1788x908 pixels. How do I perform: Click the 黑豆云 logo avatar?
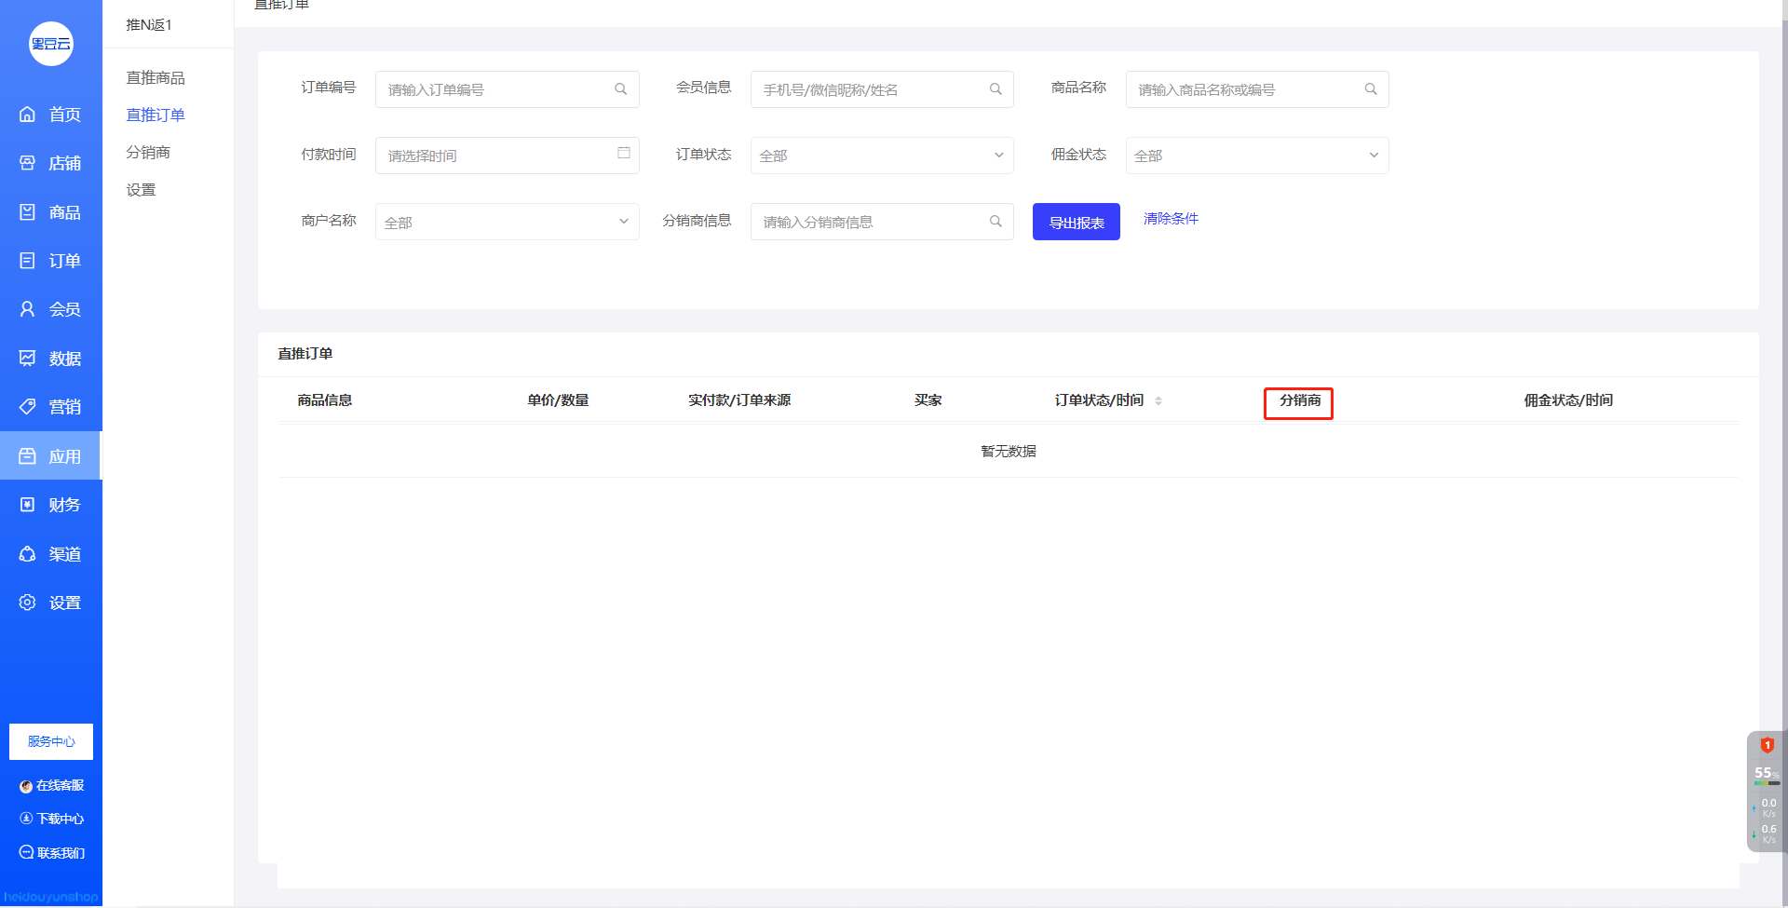[x=51, y=44]
